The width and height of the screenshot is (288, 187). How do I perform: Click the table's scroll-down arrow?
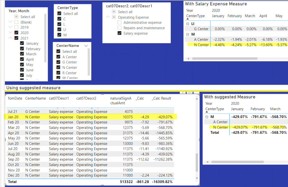[197, 178]
